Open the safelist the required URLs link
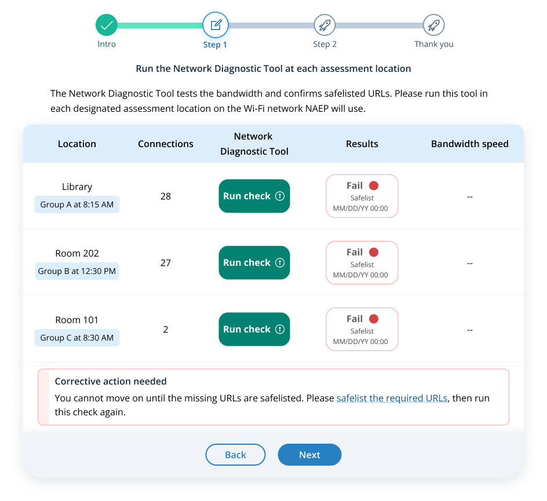The width and height of the screenshot is (547, 501). coord(392,398)
